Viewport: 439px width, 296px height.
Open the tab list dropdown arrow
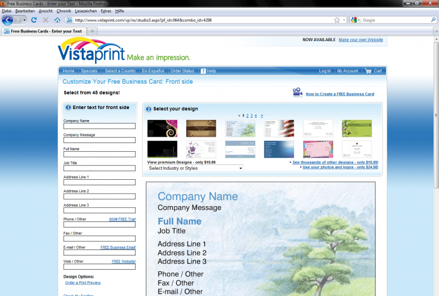click(x=436, y=31)
